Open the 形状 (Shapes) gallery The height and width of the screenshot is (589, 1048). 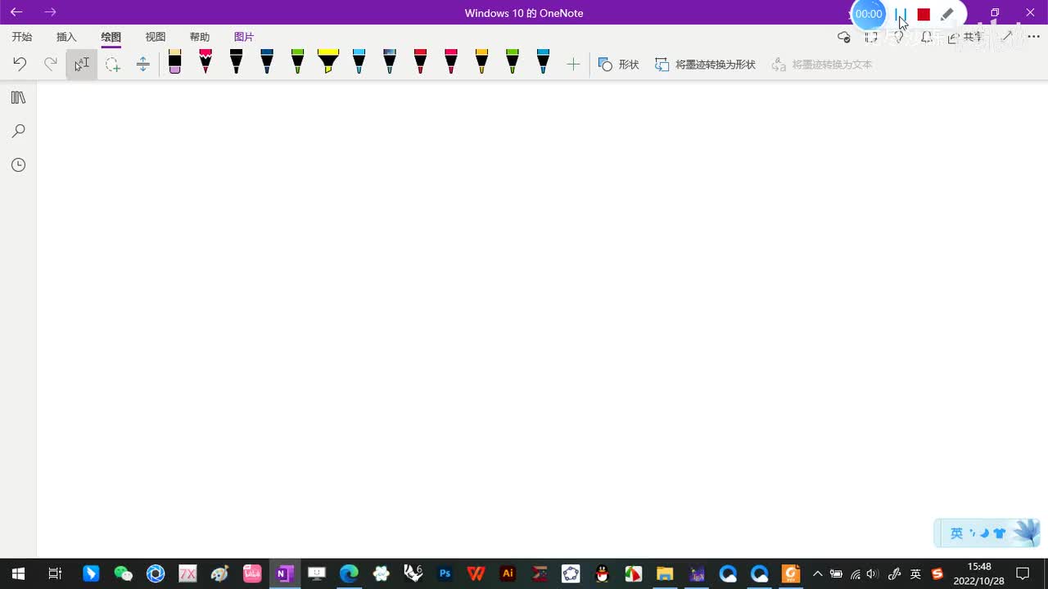pyautogui.click(x=618, y=64)
